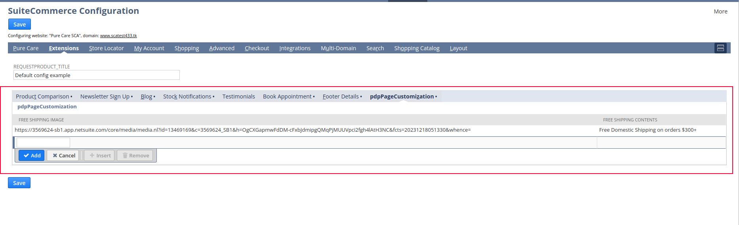739x225 pixels.
Task: Open the Store Locator tab
Action: click(106, 48)
